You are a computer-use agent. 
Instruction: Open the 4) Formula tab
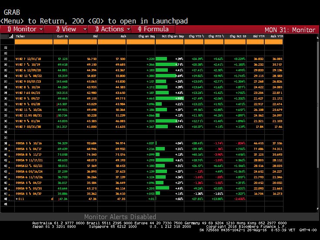tap(153, 29)
